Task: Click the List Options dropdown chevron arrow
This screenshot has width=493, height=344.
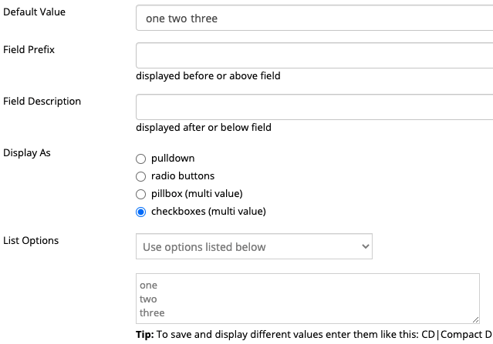Action: pyautogui.click(x=366, y=247)
